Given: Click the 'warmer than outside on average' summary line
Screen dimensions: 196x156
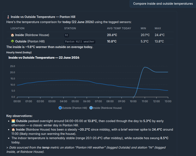Looking at the screenshot, I should (50, 47).
